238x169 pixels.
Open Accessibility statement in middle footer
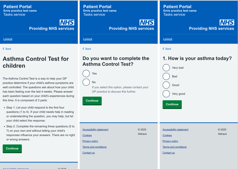[96, 130]
